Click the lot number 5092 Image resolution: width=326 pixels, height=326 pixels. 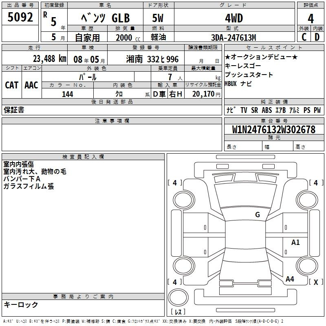20,18
